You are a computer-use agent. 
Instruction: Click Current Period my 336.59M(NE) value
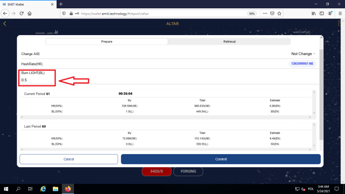coord(129,106)
